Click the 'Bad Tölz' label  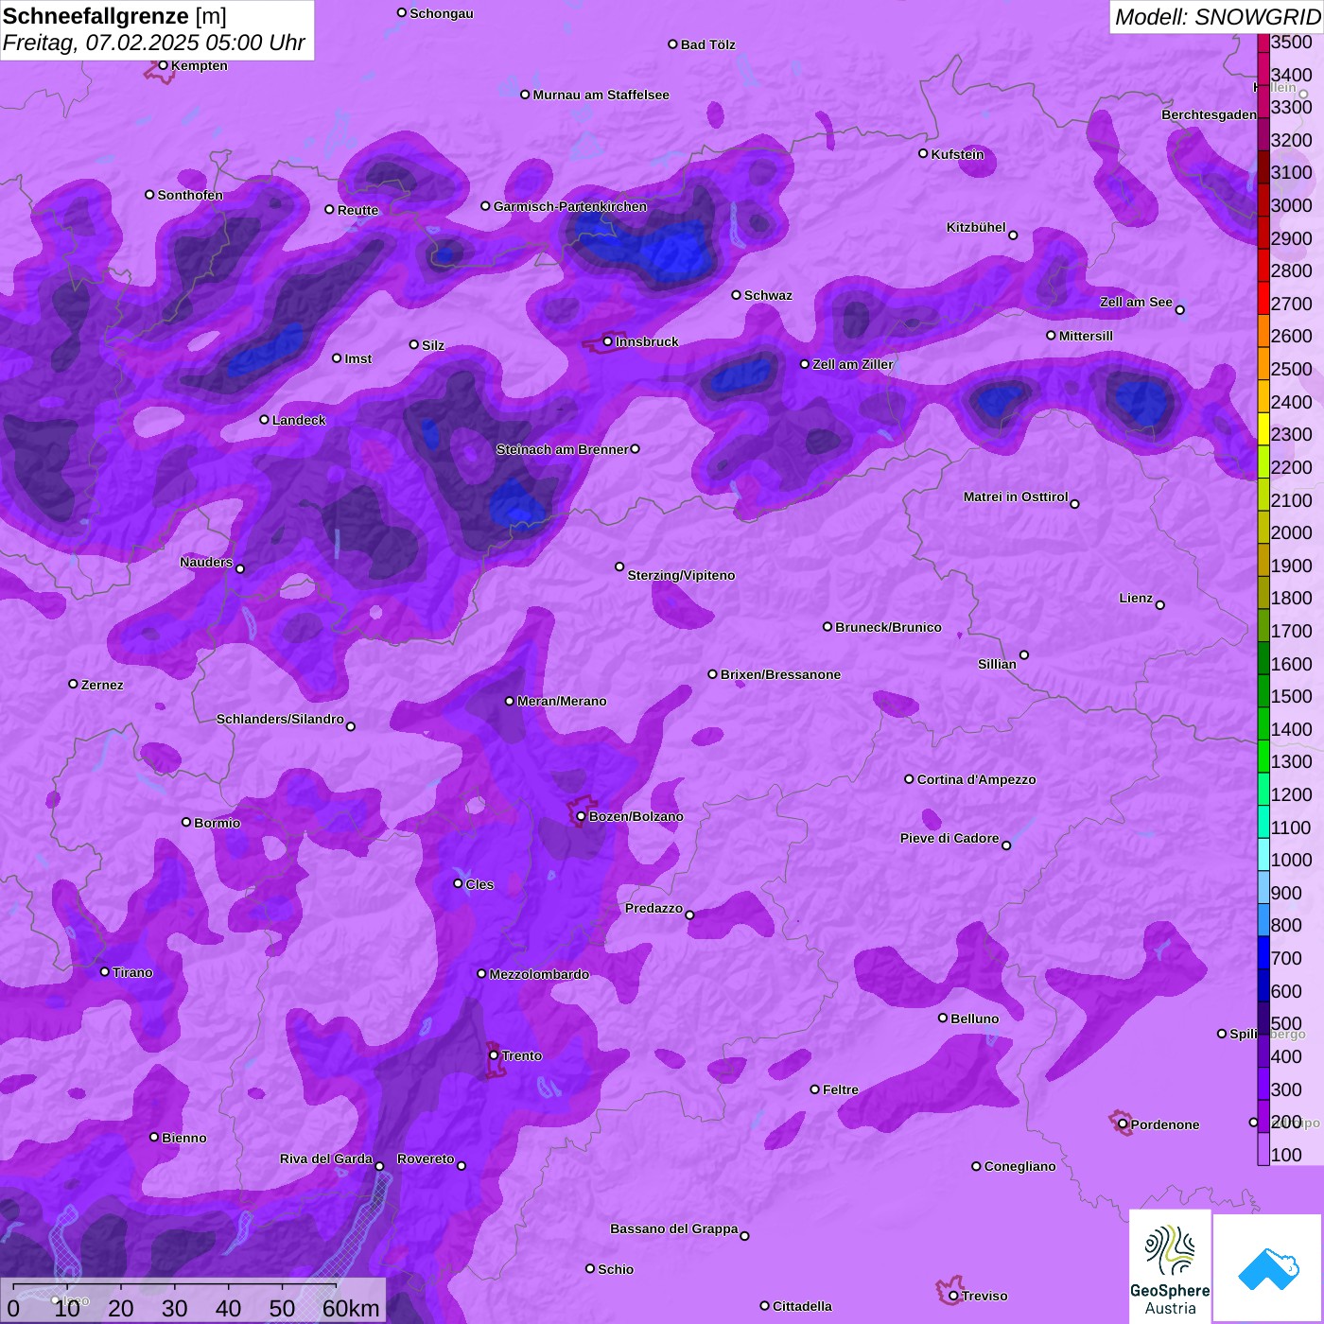pos(707,44)
